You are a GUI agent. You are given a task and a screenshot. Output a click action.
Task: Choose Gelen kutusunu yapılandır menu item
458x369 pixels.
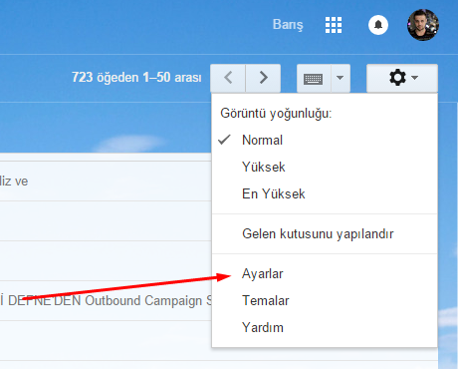pos(325,233)
